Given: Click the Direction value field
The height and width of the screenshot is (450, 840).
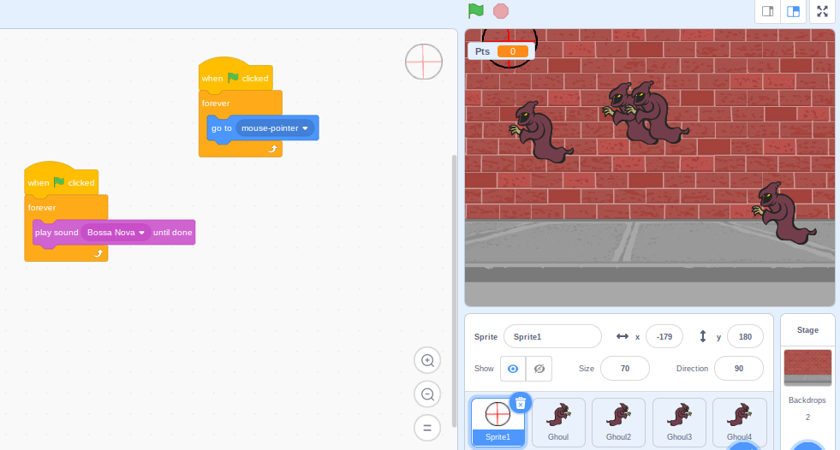Looking at the screenshot, I should (x=738, y=369).
